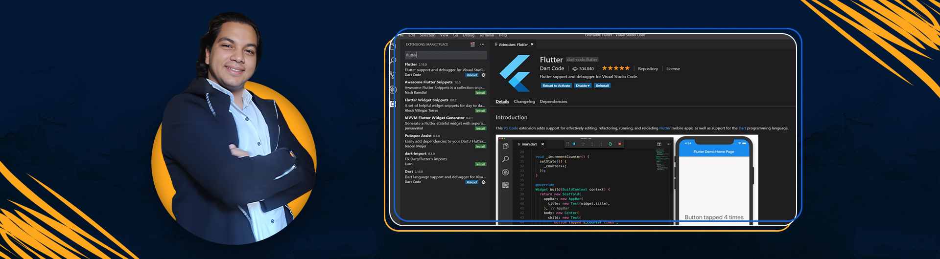Viewport: 940px width, 259px height.
Task: Follow the VS Code link in introduction
Action: 511,129
